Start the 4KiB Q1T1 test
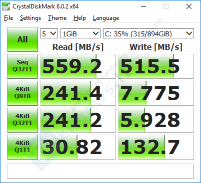The height and width of the screenshot is (183, 201). (22, 147)
